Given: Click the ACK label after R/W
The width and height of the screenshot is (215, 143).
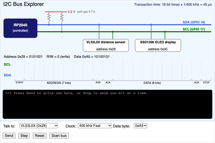Looking at the screenshot, I should point(108,83).
